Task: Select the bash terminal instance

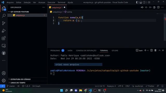Action: pos(139,51)
